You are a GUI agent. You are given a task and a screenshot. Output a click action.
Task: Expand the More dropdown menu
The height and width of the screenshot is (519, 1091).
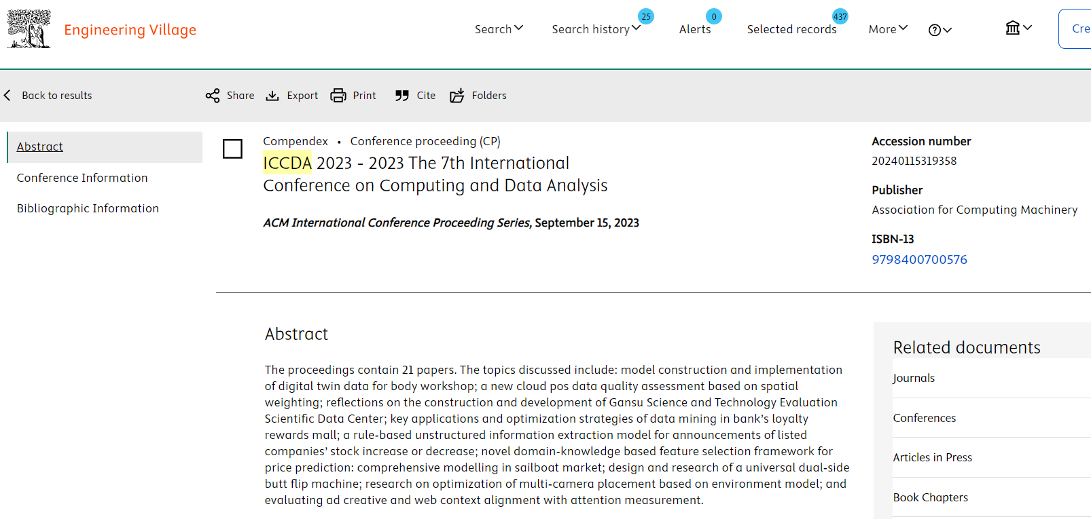(888, 29)
